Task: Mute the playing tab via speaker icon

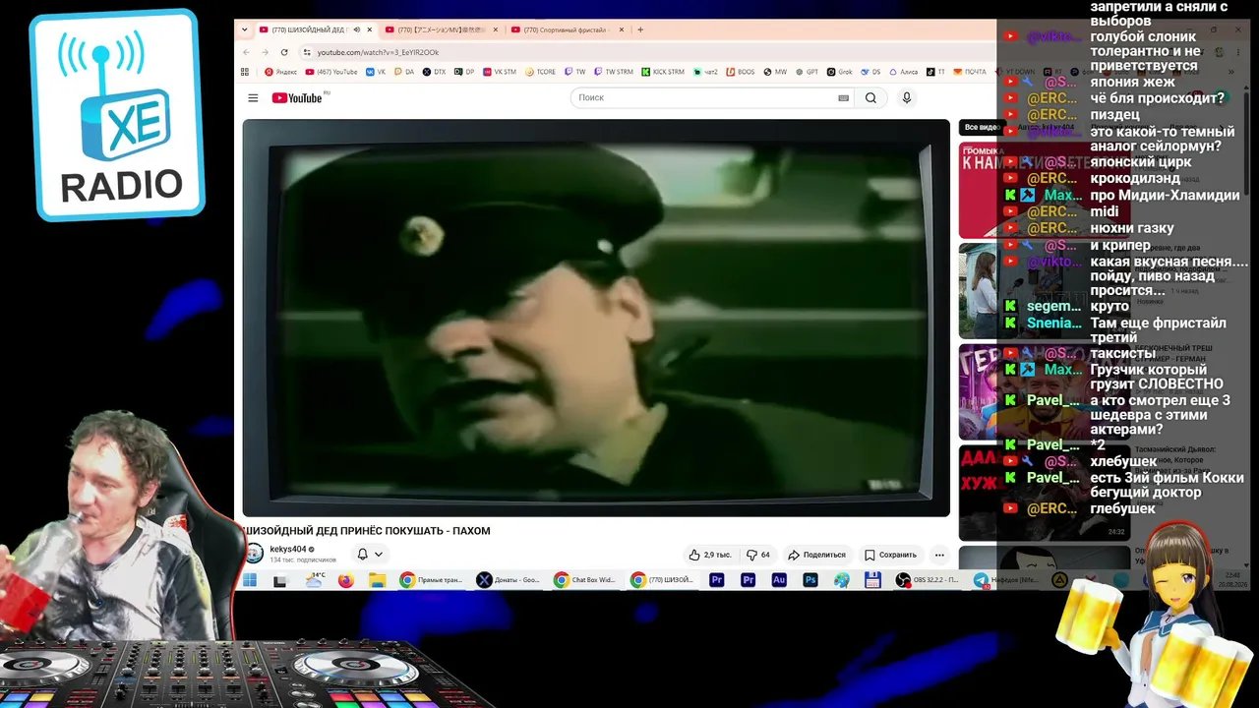Action: [x=357, y=29]
